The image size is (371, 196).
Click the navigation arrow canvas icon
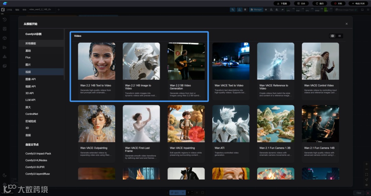click(367, 179)
